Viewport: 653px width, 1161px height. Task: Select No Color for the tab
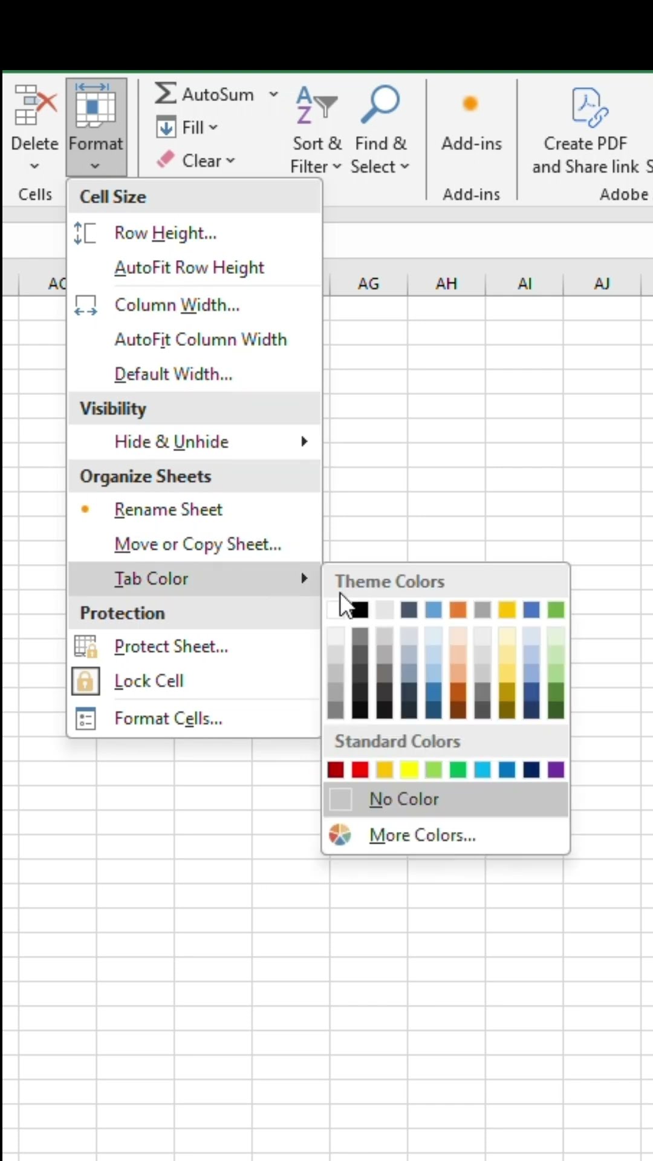pos(403,799)
